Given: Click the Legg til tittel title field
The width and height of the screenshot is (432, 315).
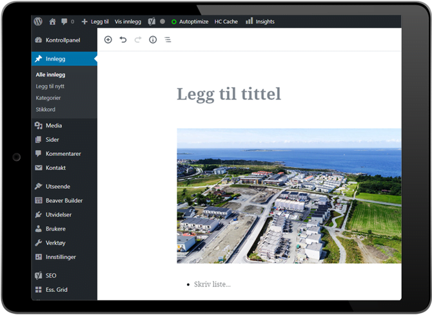Looking at the screenshot, I should tap(229, 94).
